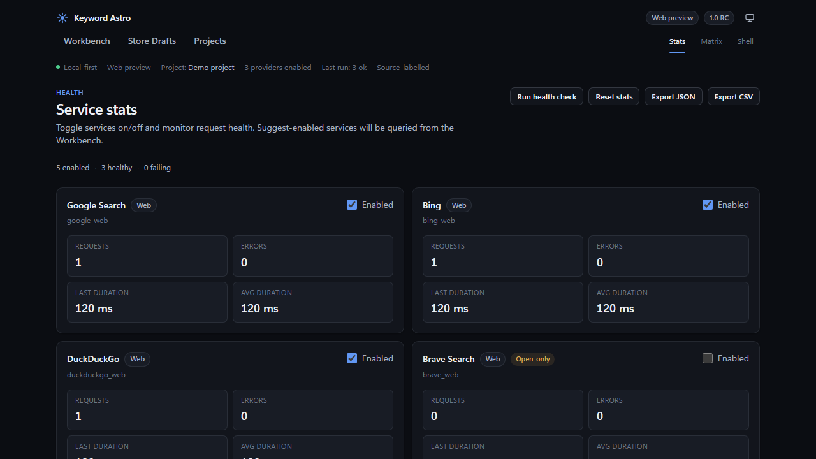Click the Web preview badge in header
This screenshot has height=459, width=816.
672,18
